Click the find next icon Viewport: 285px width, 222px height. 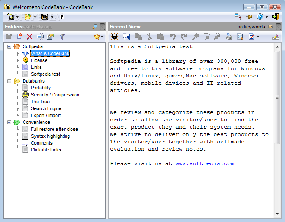207,37
